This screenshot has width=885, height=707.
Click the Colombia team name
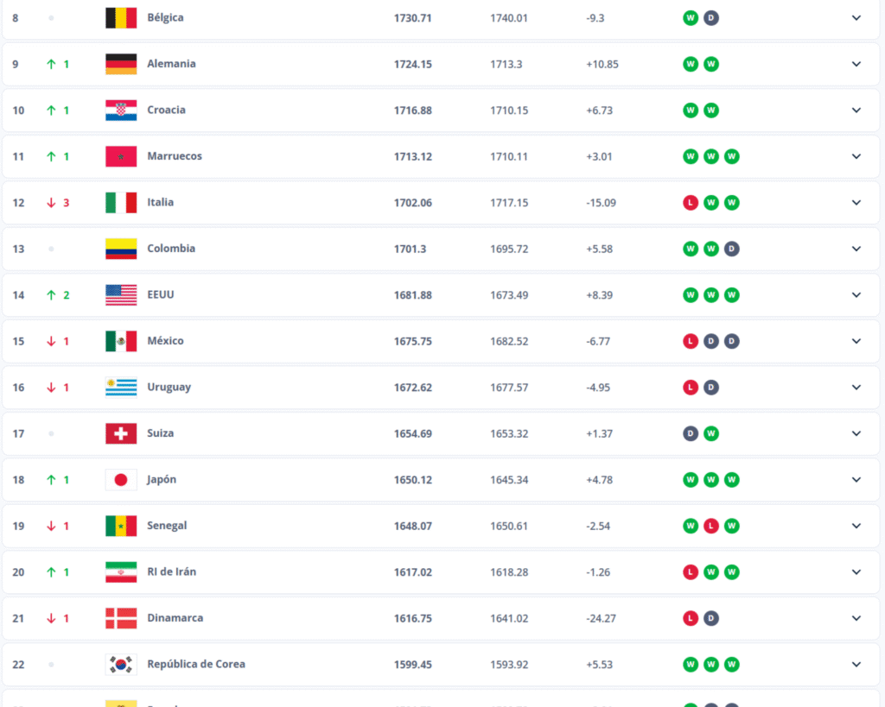tap(171, 249)
